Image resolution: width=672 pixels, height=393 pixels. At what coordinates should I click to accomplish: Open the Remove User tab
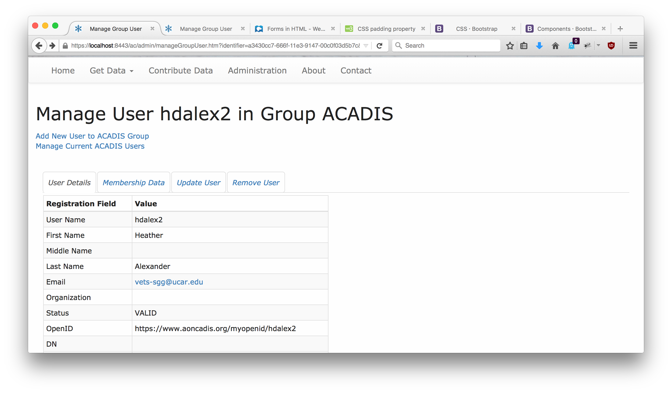[x=256, y=182]
